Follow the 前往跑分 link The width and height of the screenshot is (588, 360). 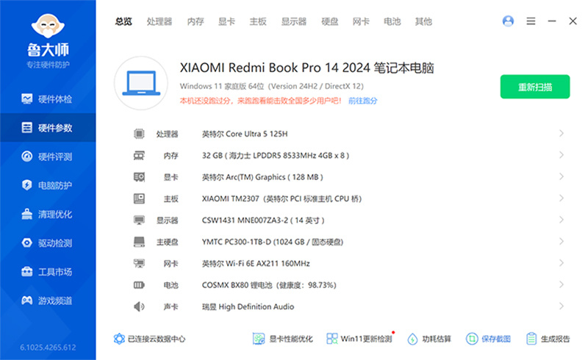coord(362,101)
